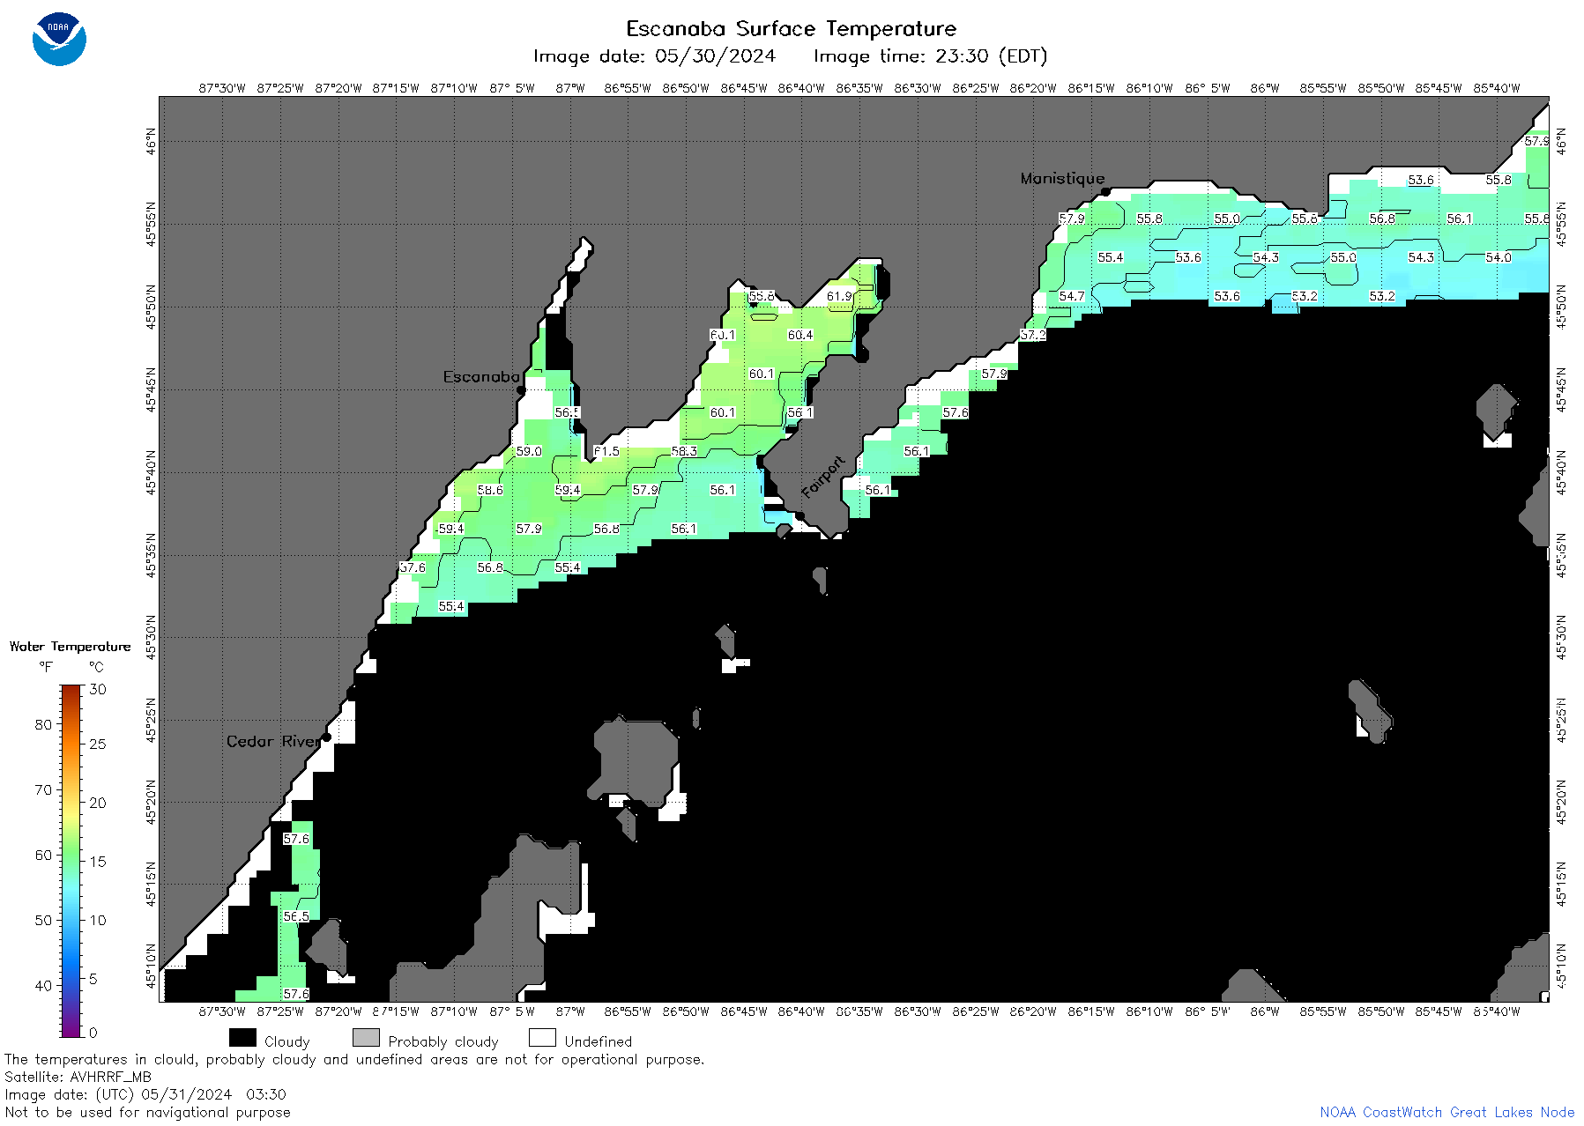1584x1126 pixels.
Task: Click the Undefined legend label
Action: [x=599, y=1041]
